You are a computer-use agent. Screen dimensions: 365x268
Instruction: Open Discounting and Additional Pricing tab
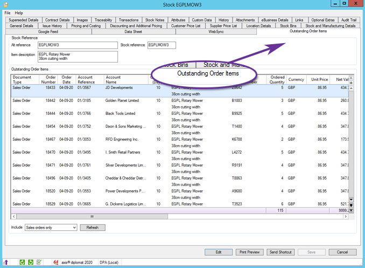136,26
